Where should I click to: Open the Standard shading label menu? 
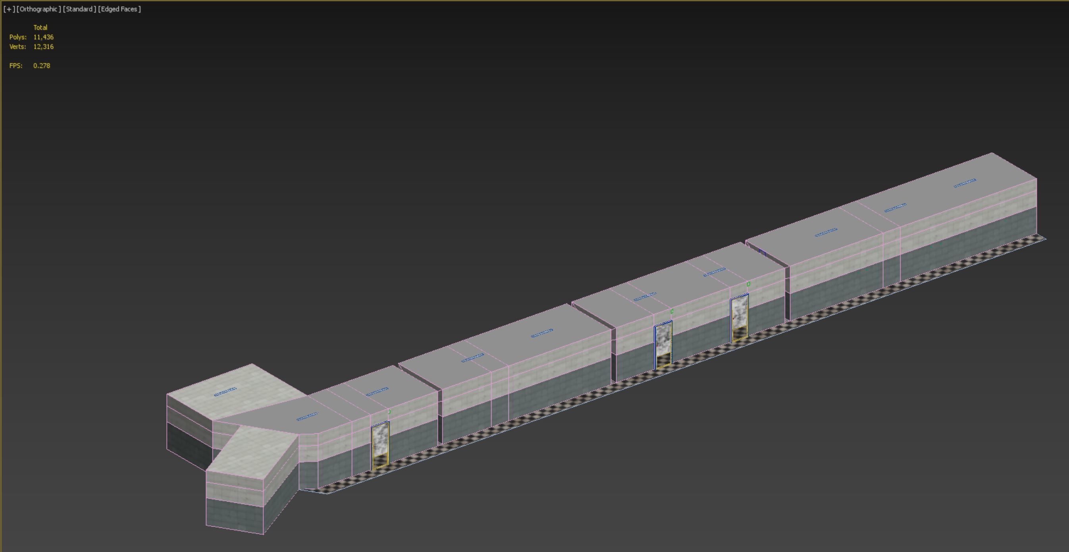[x=80, y=9]
